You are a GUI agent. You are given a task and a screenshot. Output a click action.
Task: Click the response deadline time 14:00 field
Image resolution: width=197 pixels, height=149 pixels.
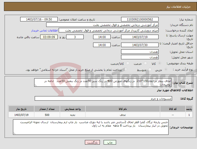(x=102, y=37)
